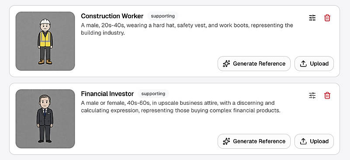Click the Financial Investor description text
Image resolution: width=350 pixels, height=160 pixels.
pyautogui.click(x=180, y=107)
